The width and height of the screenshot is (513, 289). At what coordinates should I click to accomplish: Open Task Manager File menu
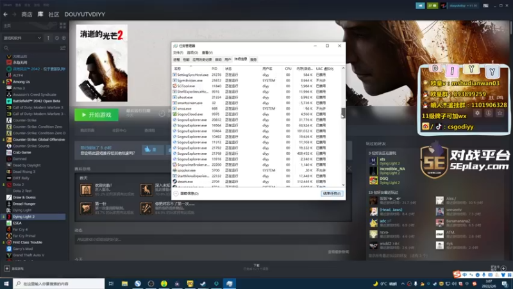(x=178, y=53)
